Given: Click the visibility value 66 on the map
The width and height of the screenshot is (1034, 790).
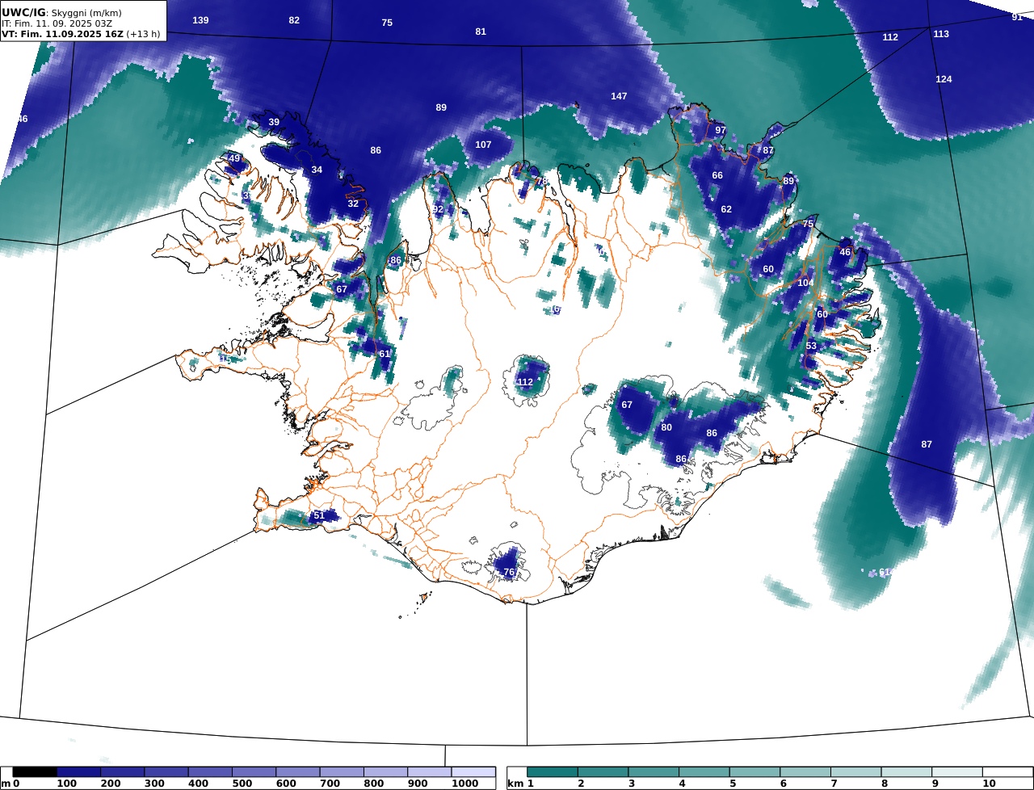Looking at the screenshot, I should pyautogui.click(x=717, y=175).
